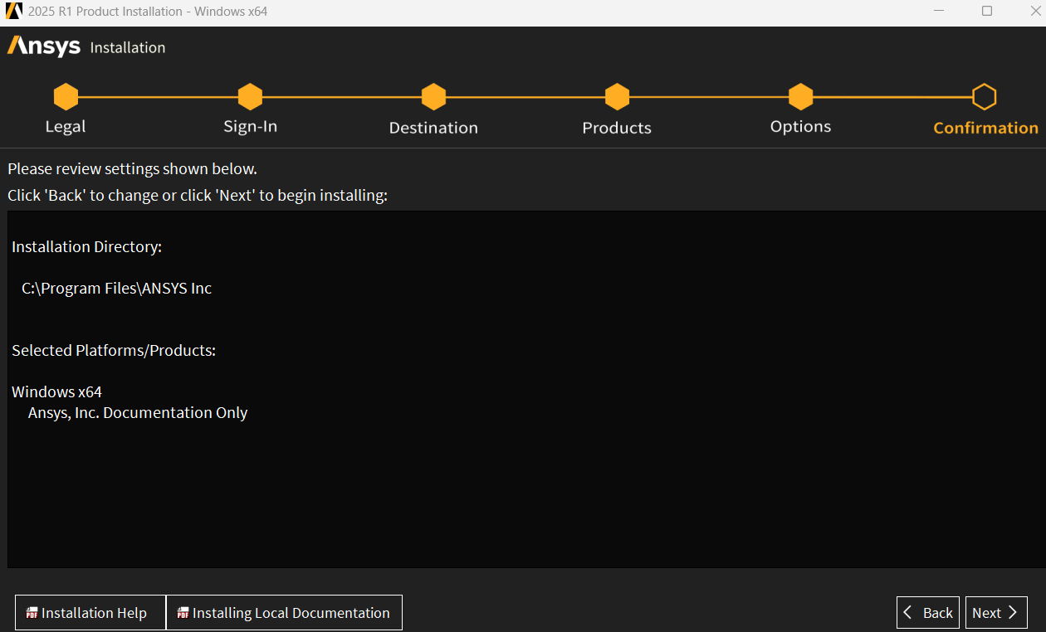The height and width of the screenshot is (632, 1046).
Task: Select the Sign-In step label
Action: (250, 127)
